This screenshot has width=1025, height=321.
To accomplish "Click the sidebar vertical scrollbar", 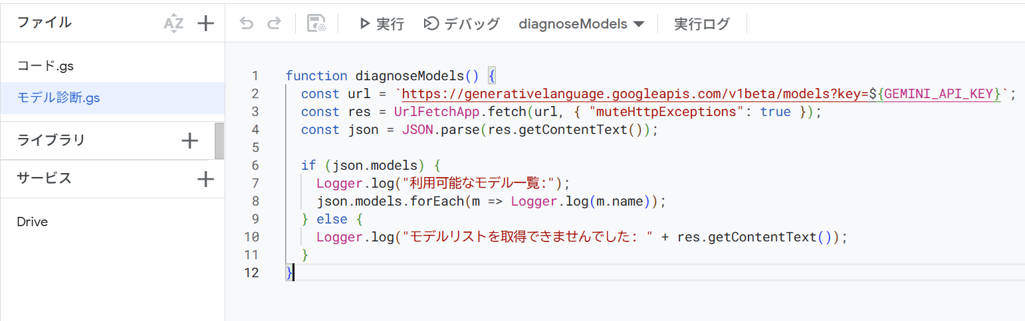I will pyautogui.click(x=219, y=141).
